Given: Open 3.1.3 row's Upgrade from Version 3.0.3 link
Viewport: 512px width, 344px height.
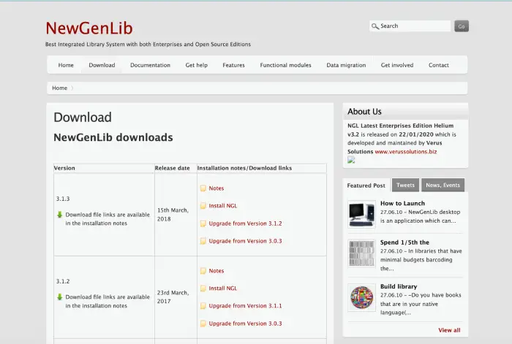Looking at the screenshot, I should tap(245, 241).
